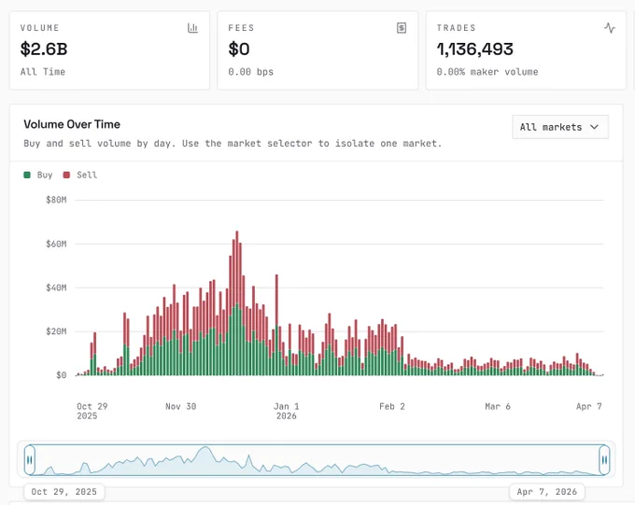
Task: Click the Mar 6 x-axis label
Action: pos(498,406)
